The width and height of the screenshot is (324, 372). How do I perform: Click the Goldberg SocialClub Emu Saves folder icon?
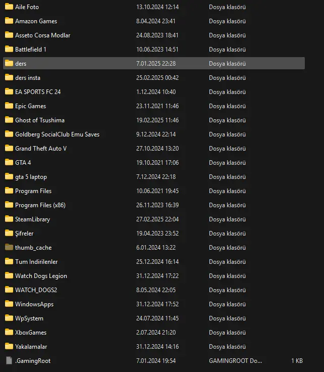coord(9,134)
